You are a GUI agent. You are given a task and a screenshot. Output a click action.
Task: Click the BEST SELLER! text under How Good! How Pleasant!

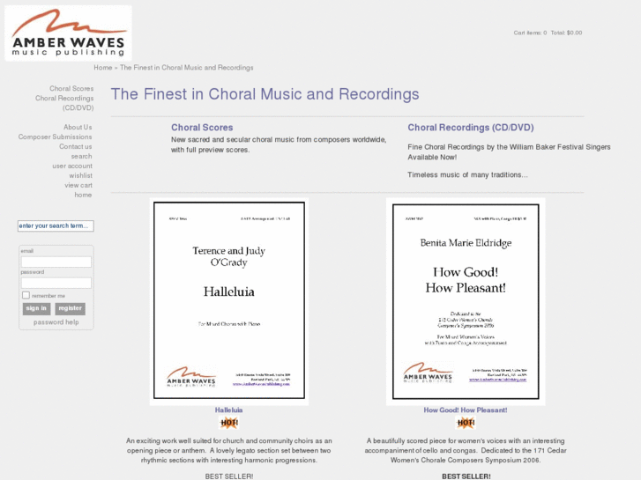[466, 476]
